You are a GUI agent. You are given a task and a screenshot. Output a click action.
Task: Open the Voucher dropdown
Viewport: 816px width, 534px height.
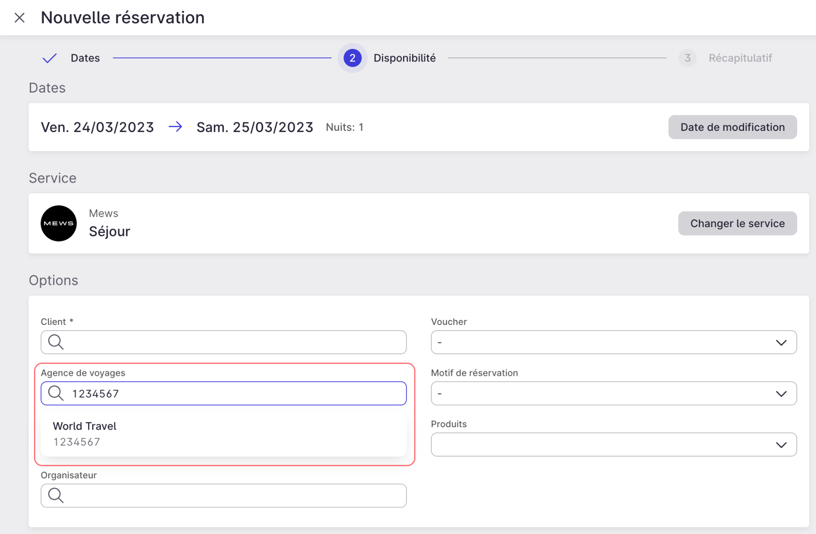tap(614, 342)
